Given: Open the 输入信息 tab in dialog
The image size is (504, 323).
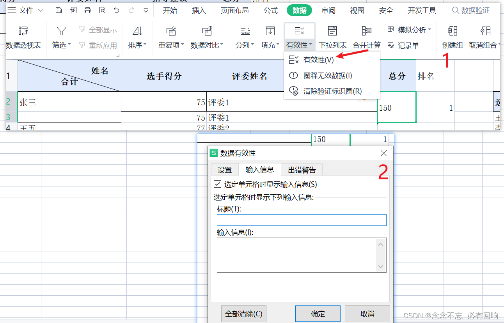Looking at the screenshot, I should 260,169.
